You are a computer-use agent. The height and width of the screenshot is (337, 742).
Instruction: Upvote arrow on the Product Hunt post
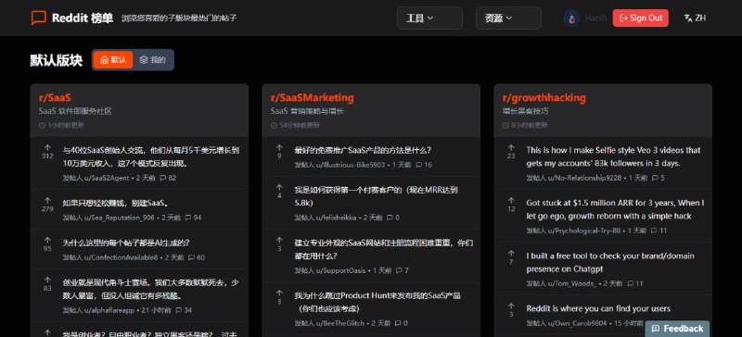pos(279,293)
